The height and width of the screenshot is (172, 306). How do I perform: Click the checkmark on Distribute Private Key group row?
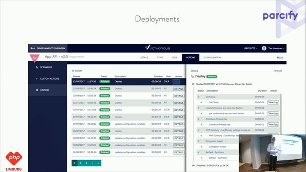[x=198, y=119]
